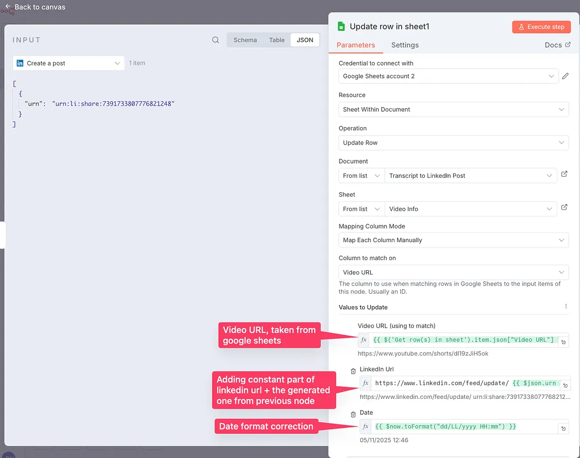Switch to the Settings tab
This screenshot has height=458, width=580.
(x=404, y=45)
